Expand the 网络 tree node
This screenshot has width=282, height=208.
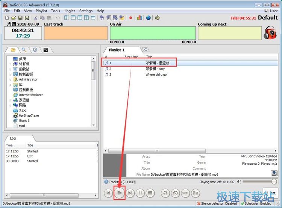(x=11, y=105)
